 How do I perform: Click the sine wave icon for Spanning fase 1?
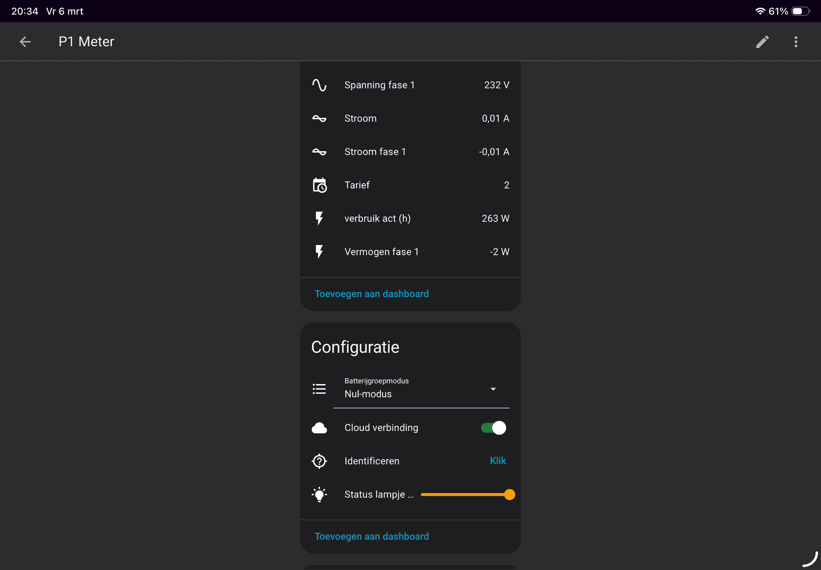319,85
